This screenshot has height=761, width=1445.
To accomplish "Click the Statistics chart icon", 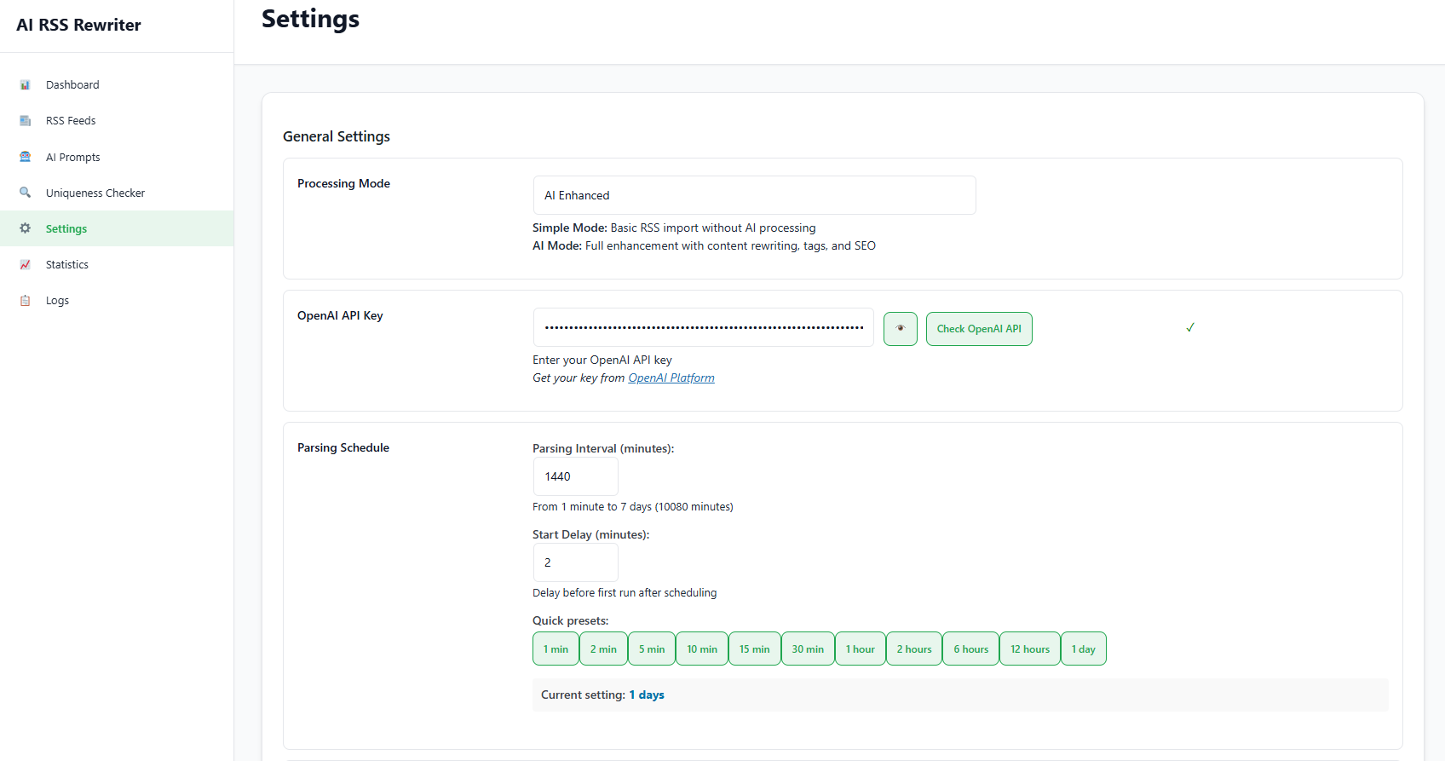I will pos(26,265).
